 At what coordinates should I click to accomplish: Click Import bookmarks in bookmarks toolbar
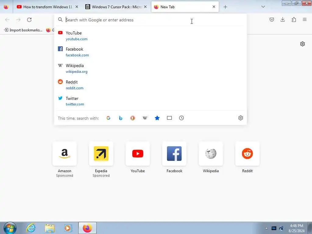pyautogui.click(x=23, y=30)
